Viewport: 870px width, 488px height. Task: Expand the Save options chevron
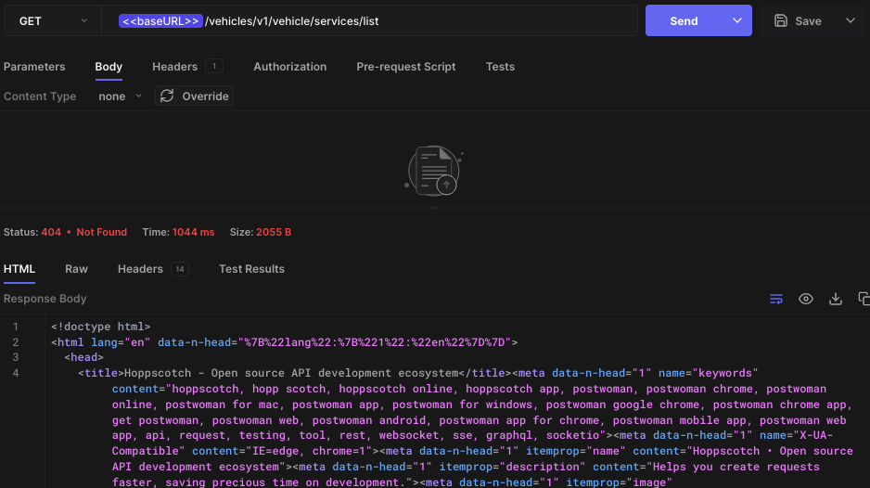click(850, 20)
